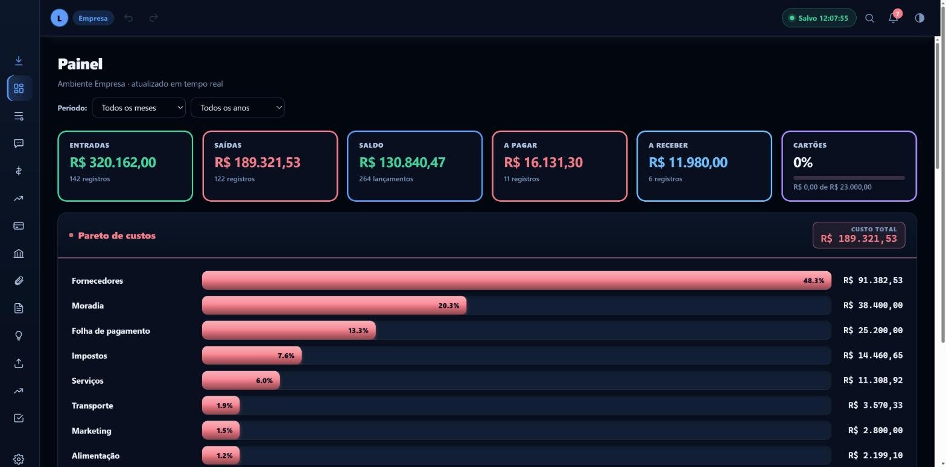Screen dimensions: 946x467
Task: Click the A Pagar summary card
Action: coord(560,166)
